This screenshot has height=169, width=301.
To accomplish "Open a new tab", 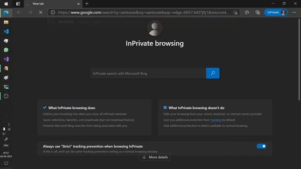I will (x=87, y=4).
